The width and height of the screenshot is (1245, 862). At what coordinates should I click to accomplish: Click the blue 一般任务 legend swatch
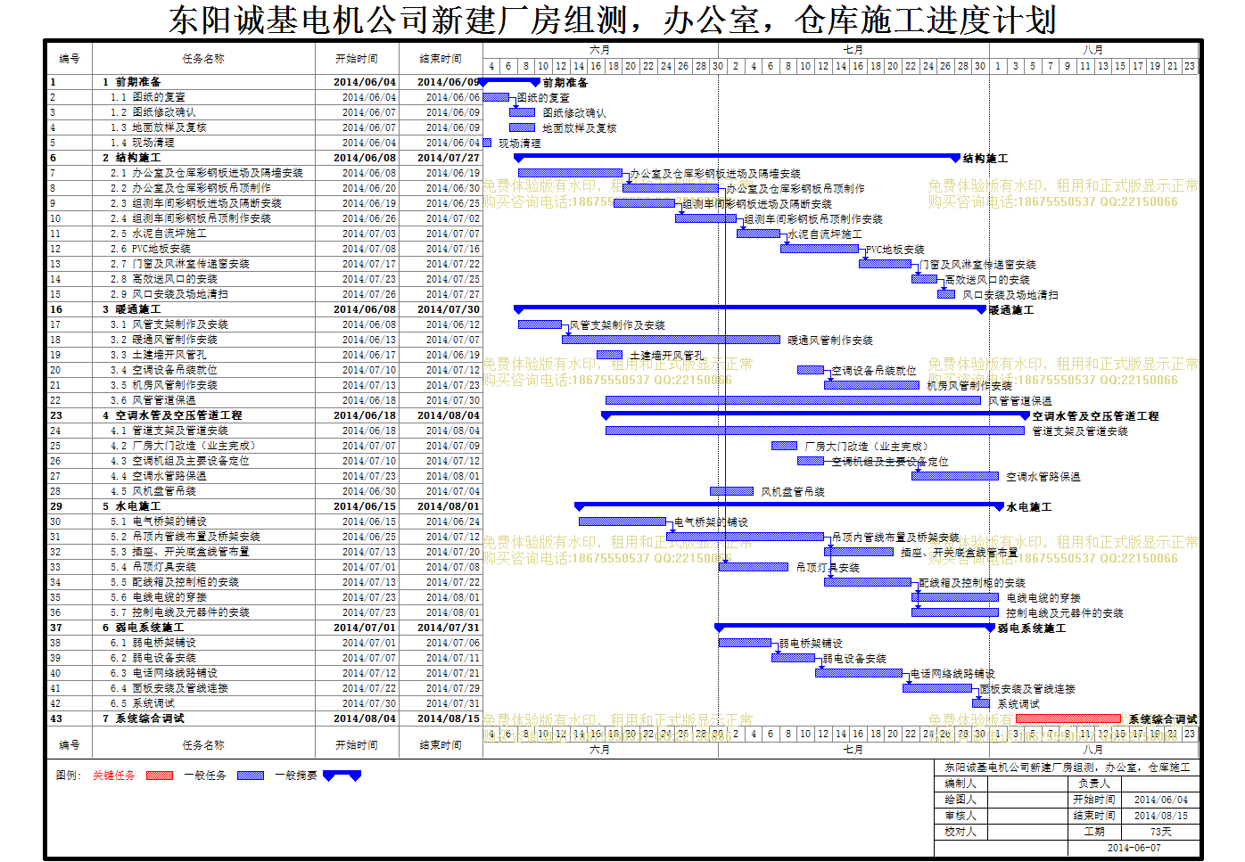point(251,776)
